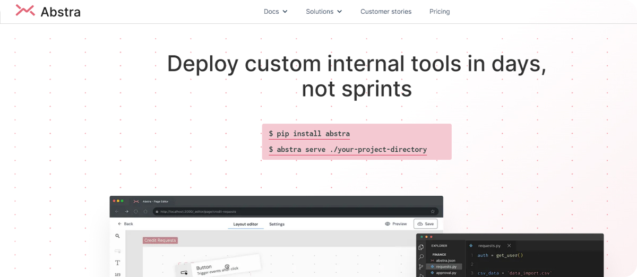
Task: Switch to the Settings tab
Action: 277,224
